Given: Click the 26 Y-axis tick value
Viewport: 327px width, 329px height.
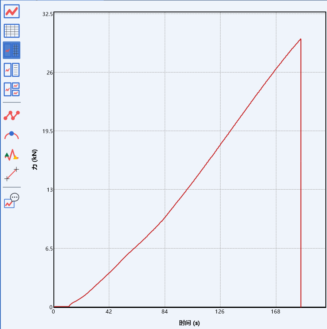Looking at the screenshot, I should click(50, 72).
